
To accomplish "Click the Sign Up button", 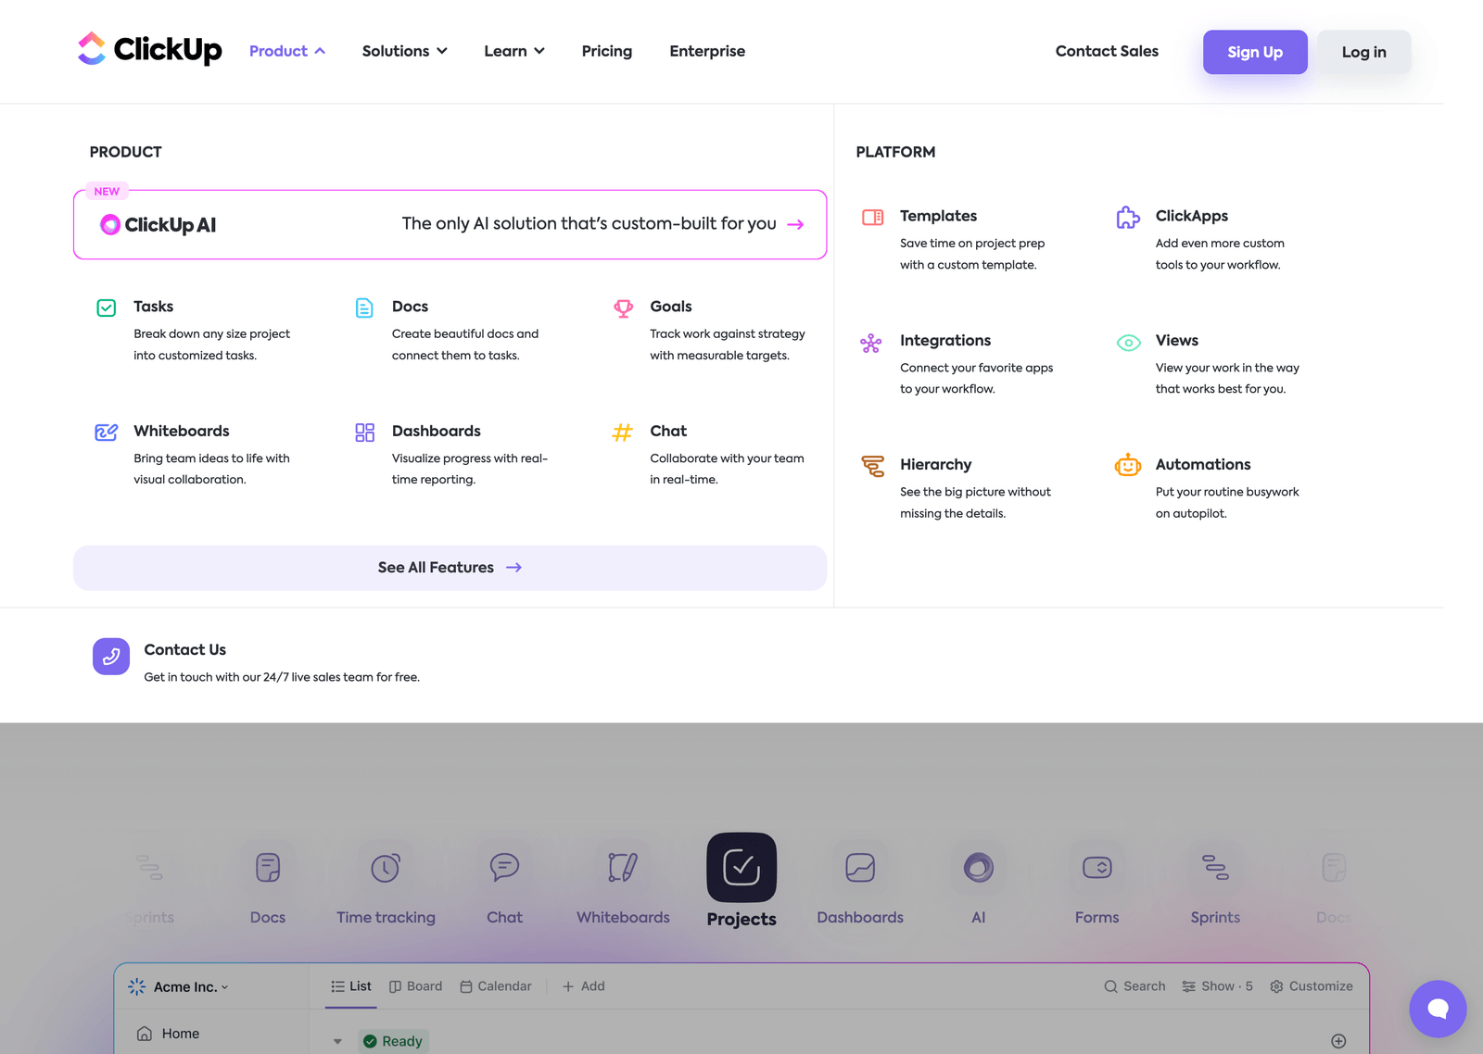I will [x=1255, y=52].
